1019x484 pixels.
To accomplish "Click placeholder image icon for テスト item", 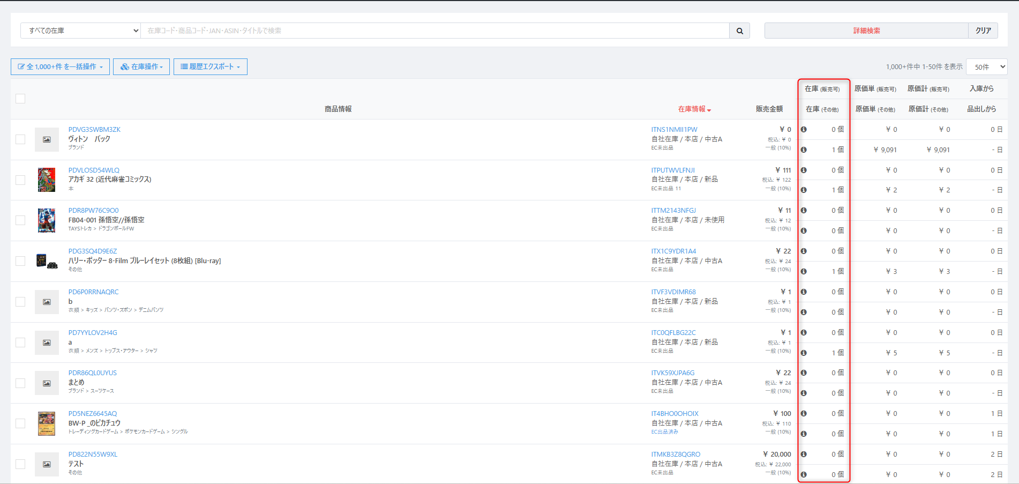I will pyautogui.click(x=47, y=464).
